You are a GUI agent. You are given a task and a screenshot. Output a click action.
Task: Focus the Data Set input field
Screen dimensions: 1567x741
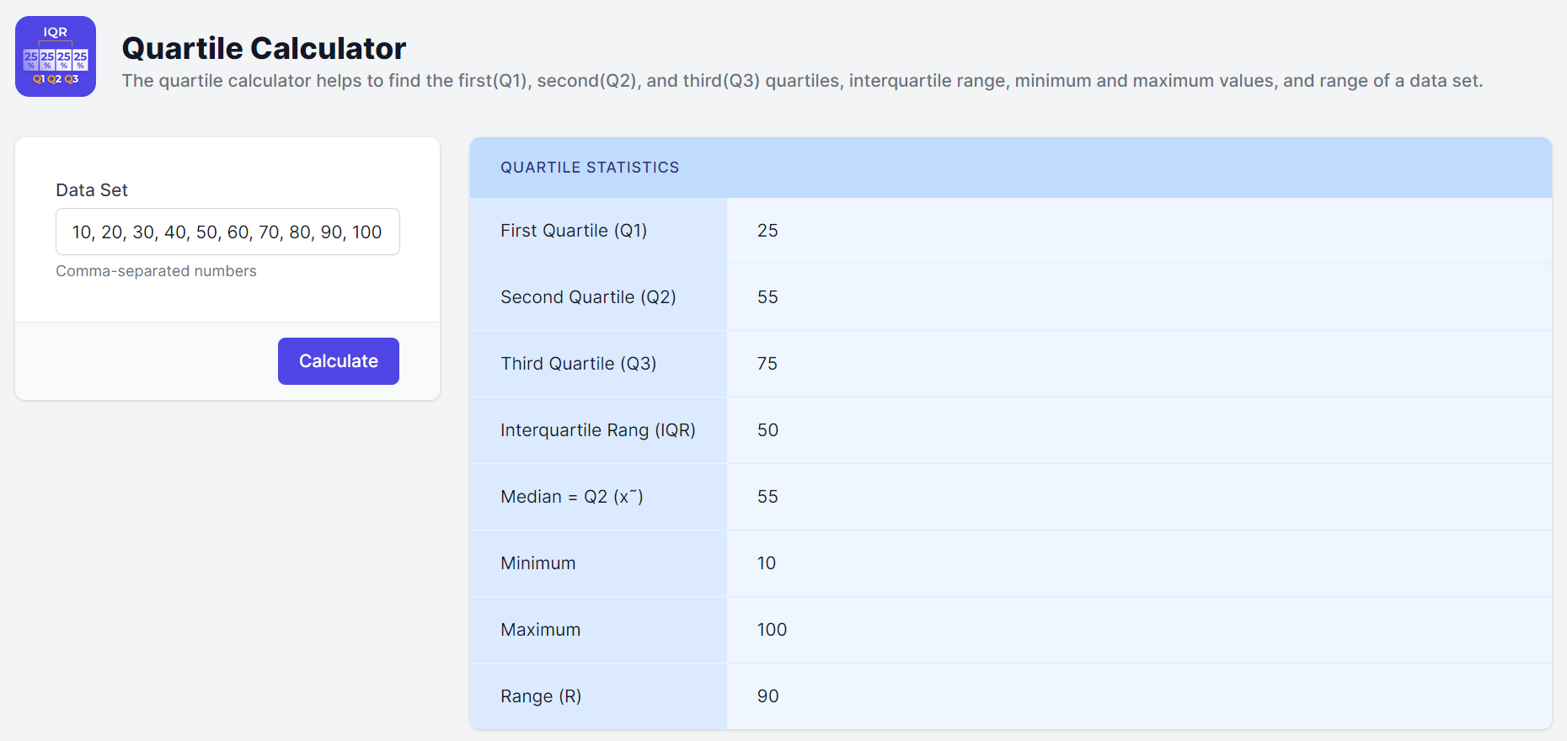227,232
